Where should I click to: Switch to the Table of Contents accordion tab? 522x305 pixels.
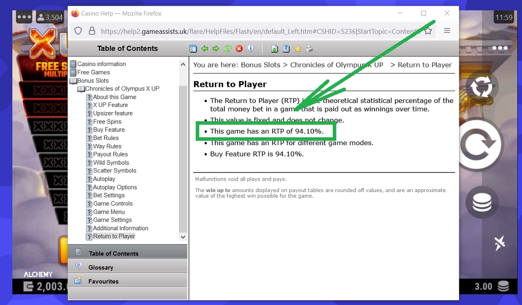point(127,252)
